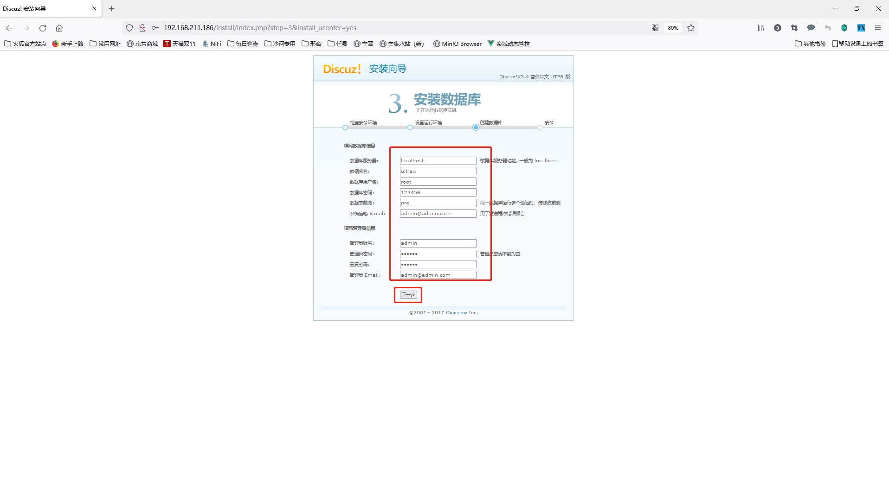
Task: Open the 移动设备上的书签 folder
Action: pyautogui.click(x=858, y=44)
